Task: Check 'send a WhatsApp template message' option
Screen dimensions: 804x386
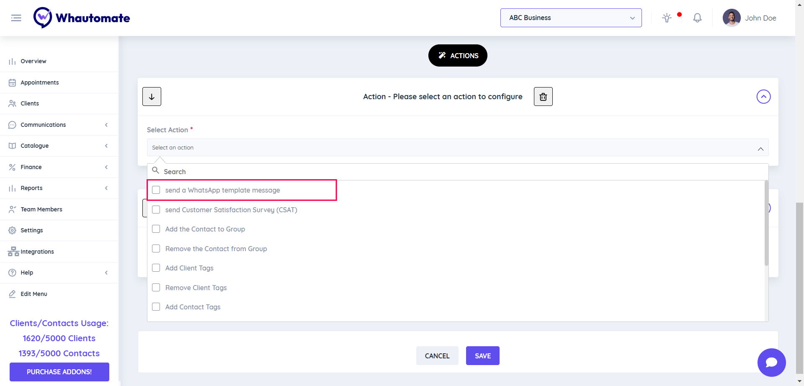Action: point(156,190)
